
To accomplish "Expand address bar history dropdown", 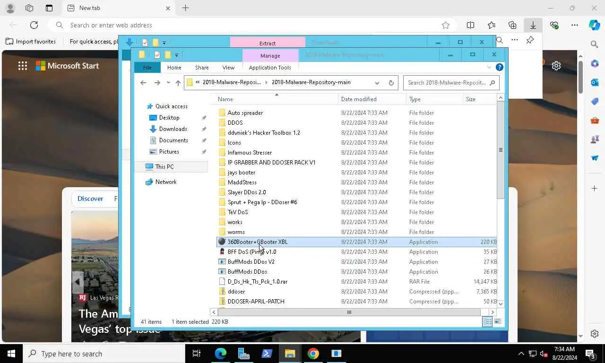I will 377,83.
